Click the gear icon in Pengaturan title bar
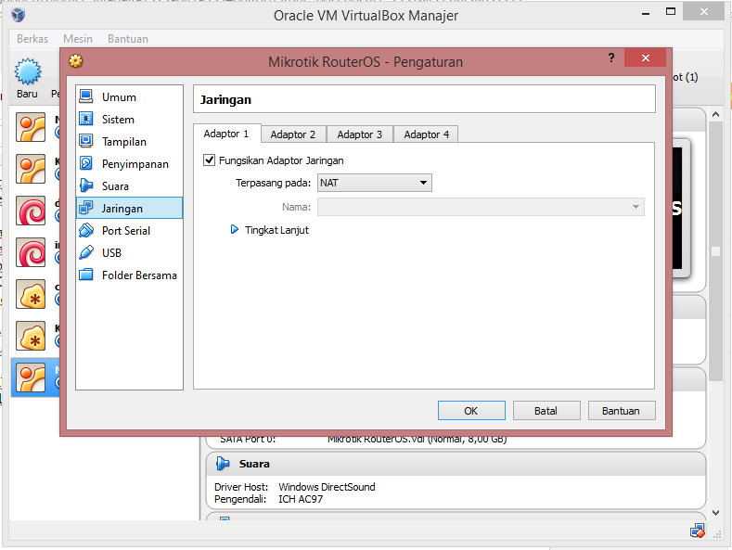Viewport: 732px width, 550px height. point(76,61)
